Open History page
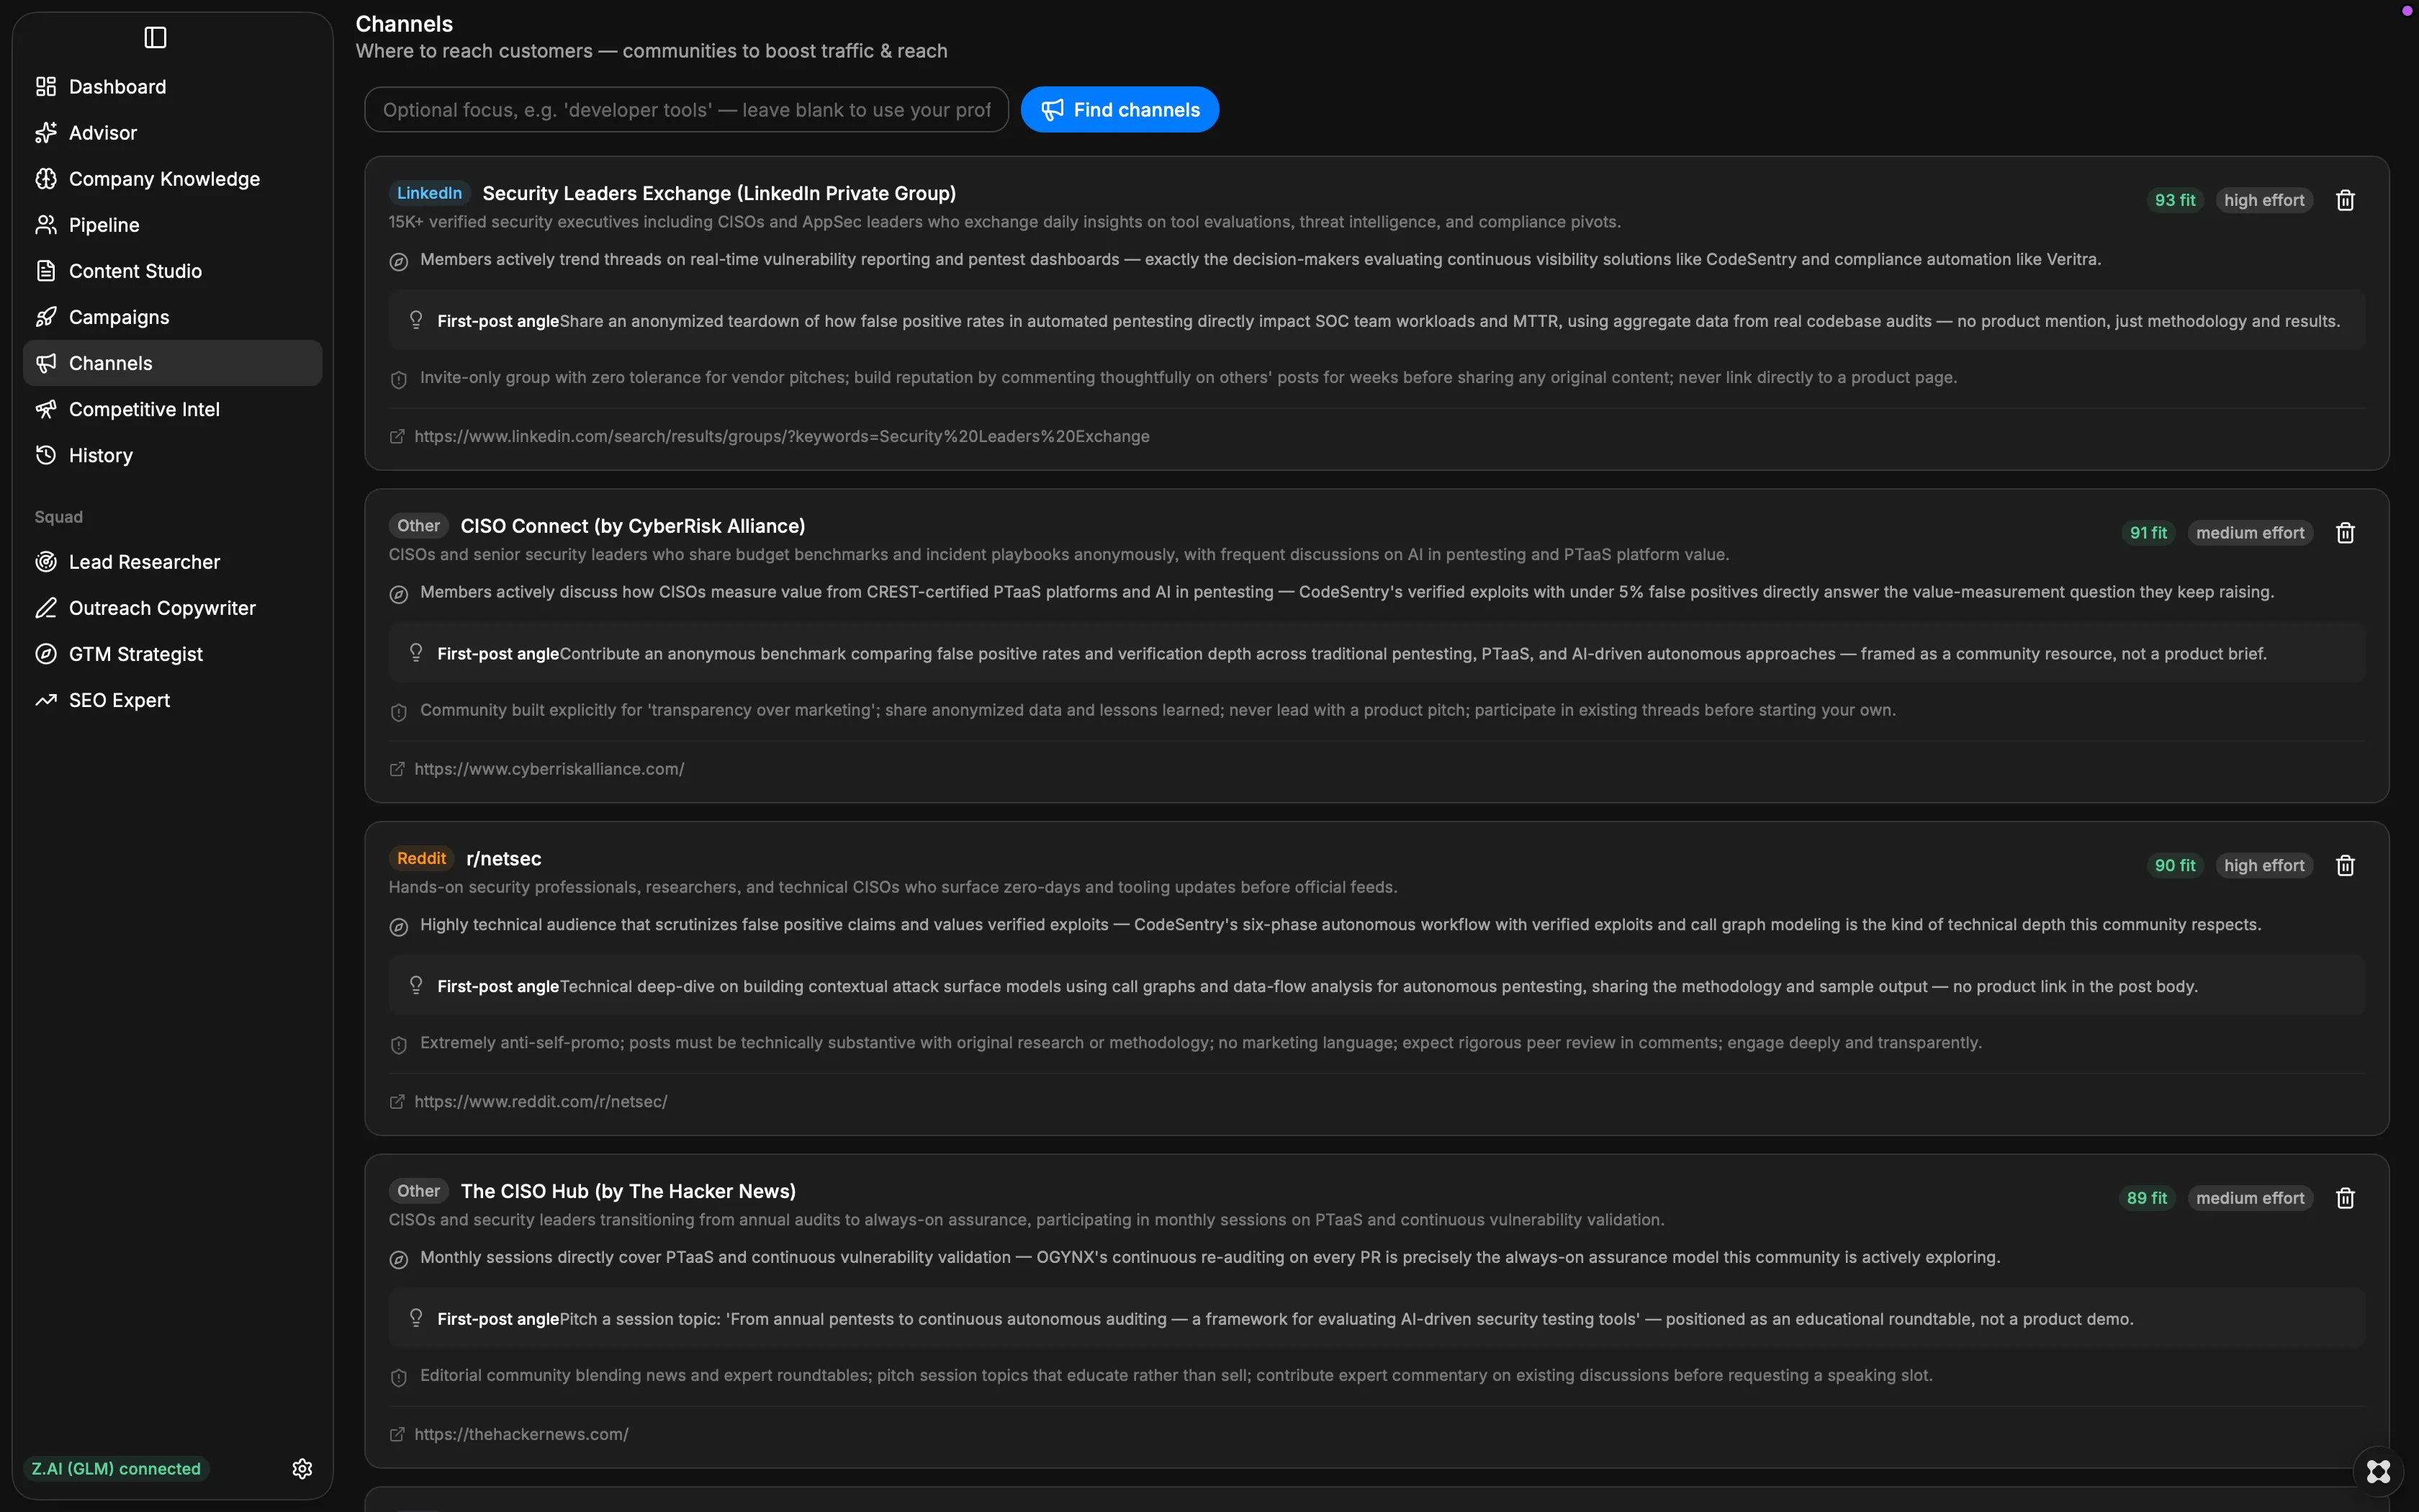Screen dimensions: 2419x1512 (x=172, y=455)
